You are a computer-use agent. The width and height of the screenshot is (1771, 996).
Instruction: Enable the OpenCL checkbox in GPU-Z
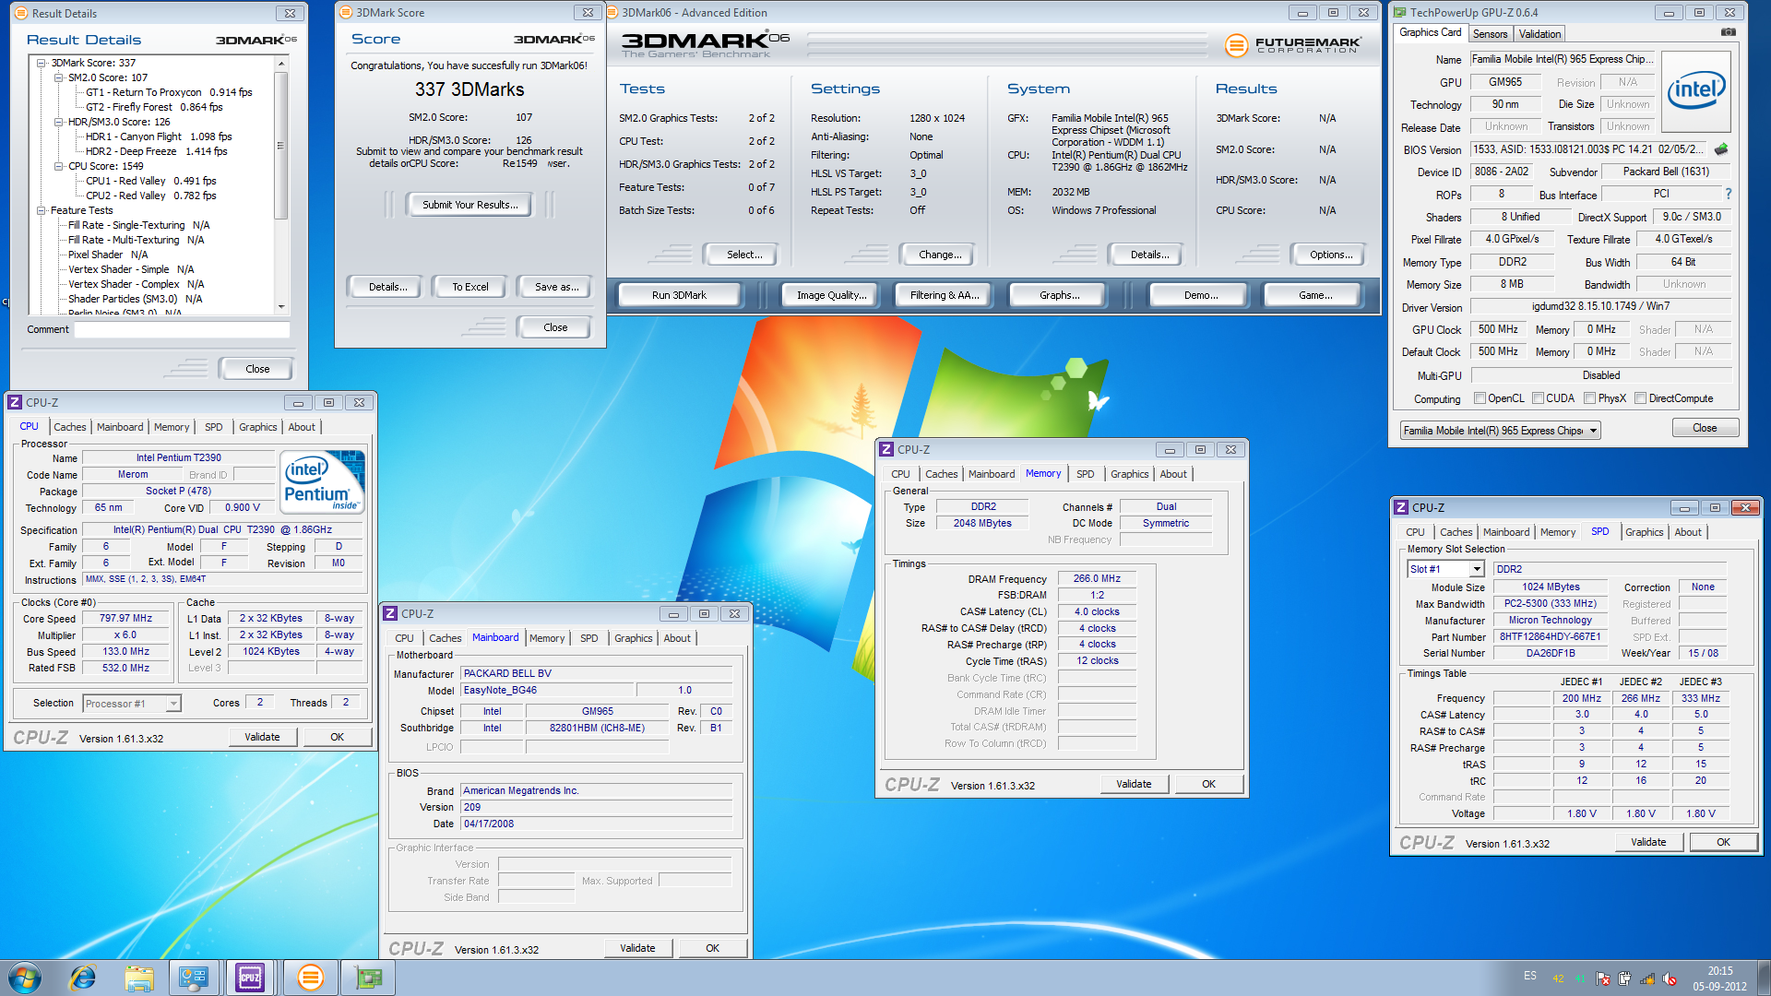point(1480,398)
